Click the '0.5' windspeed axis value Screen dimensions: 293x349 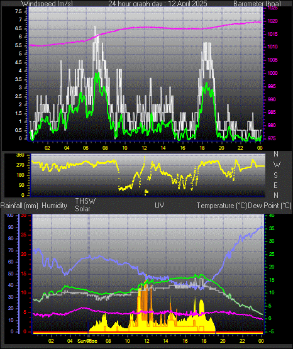18,130
